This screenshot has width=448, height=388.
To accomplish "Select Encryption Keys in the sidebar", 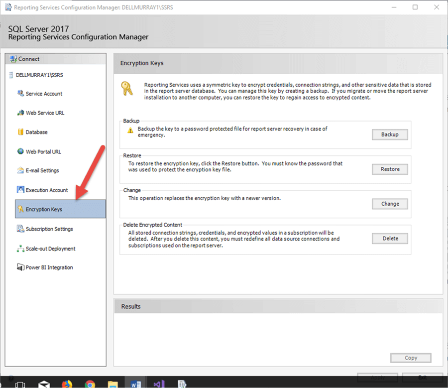I will [60, 209].
